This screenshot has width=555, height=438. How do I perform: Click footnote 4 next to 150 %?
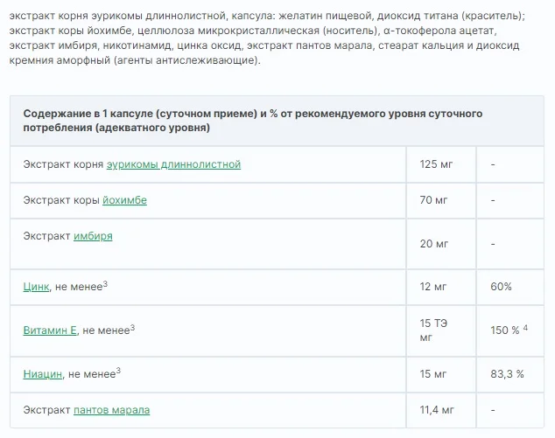pyautogui.click(x=526, y=328)
